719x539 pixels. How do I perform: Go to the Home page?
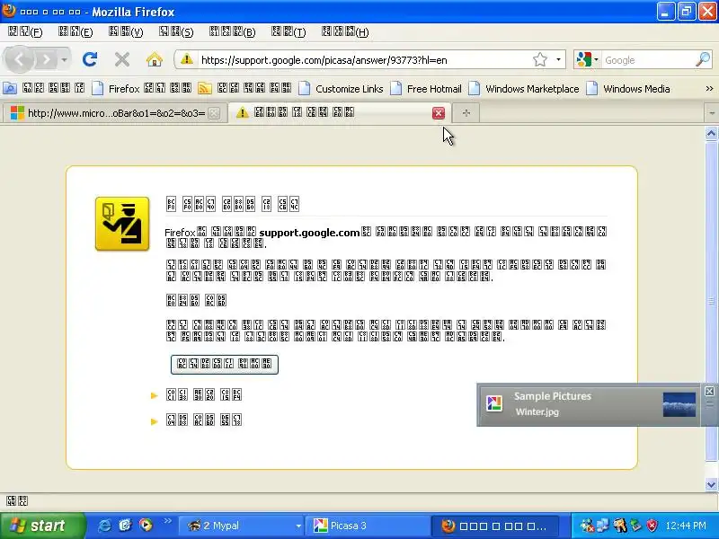click(x=155, y=59)
